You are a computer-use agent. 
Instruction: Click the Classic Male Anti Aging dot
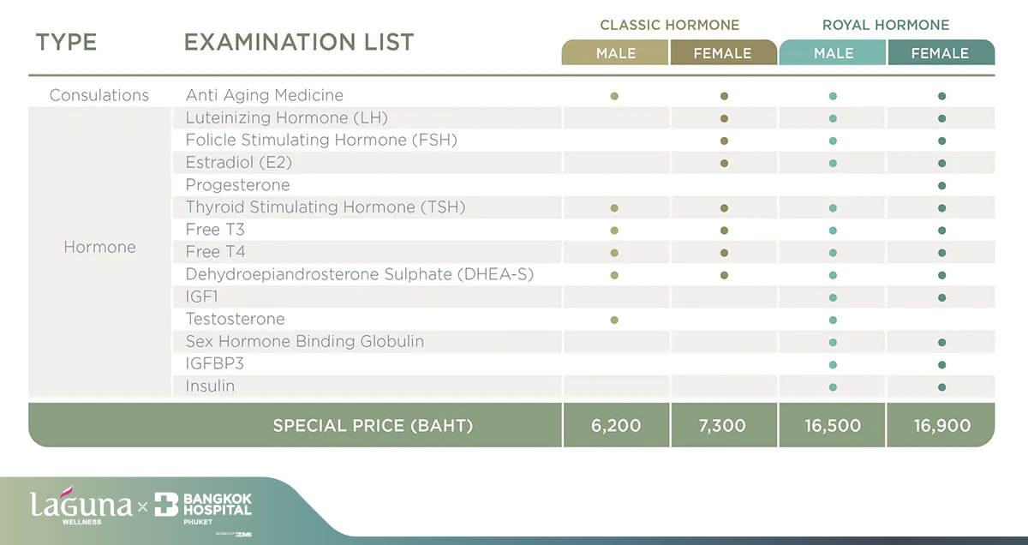point(614,96)
